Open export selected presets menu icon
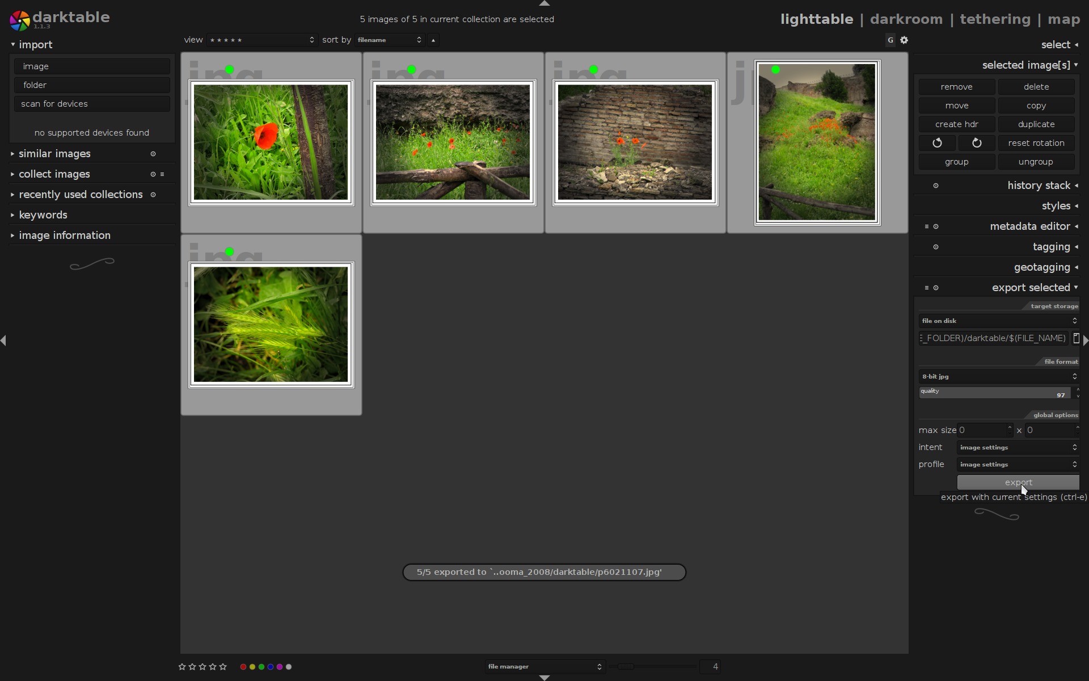Viewport: 1089px width, 681px height. pyautogui.click(x=927, y=288)
